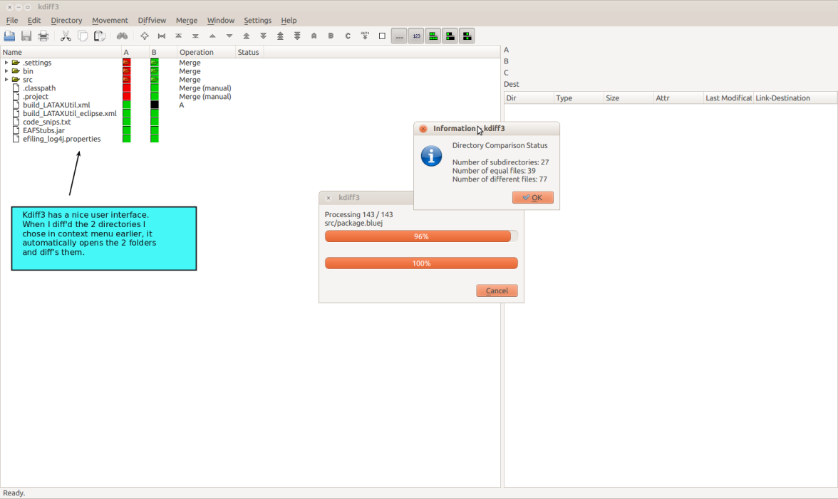Click the bowtie-shaped toolbar icon

click(x=161, y=36)
